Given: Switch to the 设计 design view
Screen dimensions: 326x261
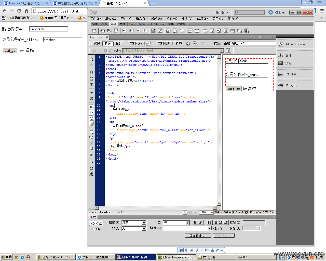Looking at the screenshot, I should pos(119,44).
